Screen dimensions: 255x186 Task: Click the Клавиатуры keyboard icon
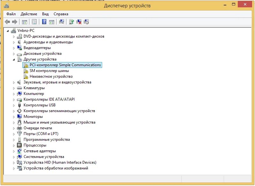(x=19, y=88)
